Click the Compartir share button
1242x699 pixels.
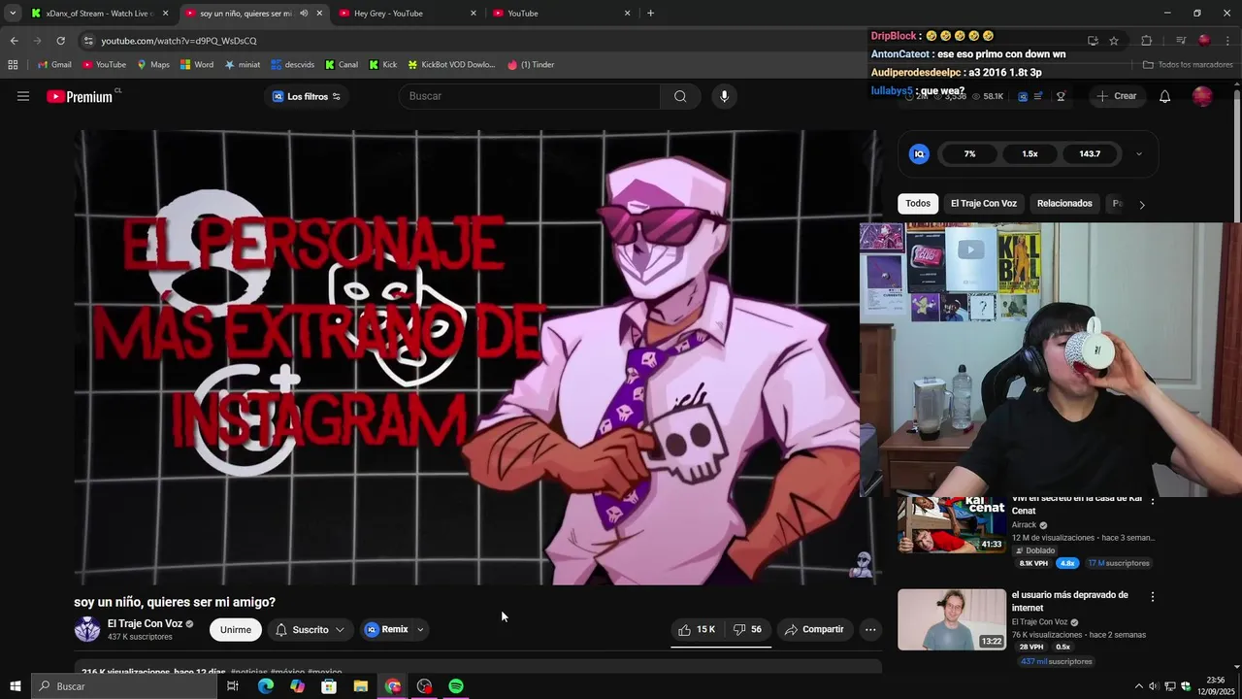click(815, 629)
